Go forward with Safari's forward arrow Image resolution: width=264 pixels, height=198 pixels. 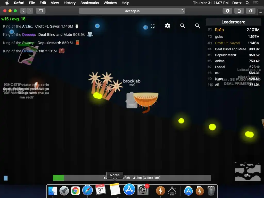(x=30, y=11)
